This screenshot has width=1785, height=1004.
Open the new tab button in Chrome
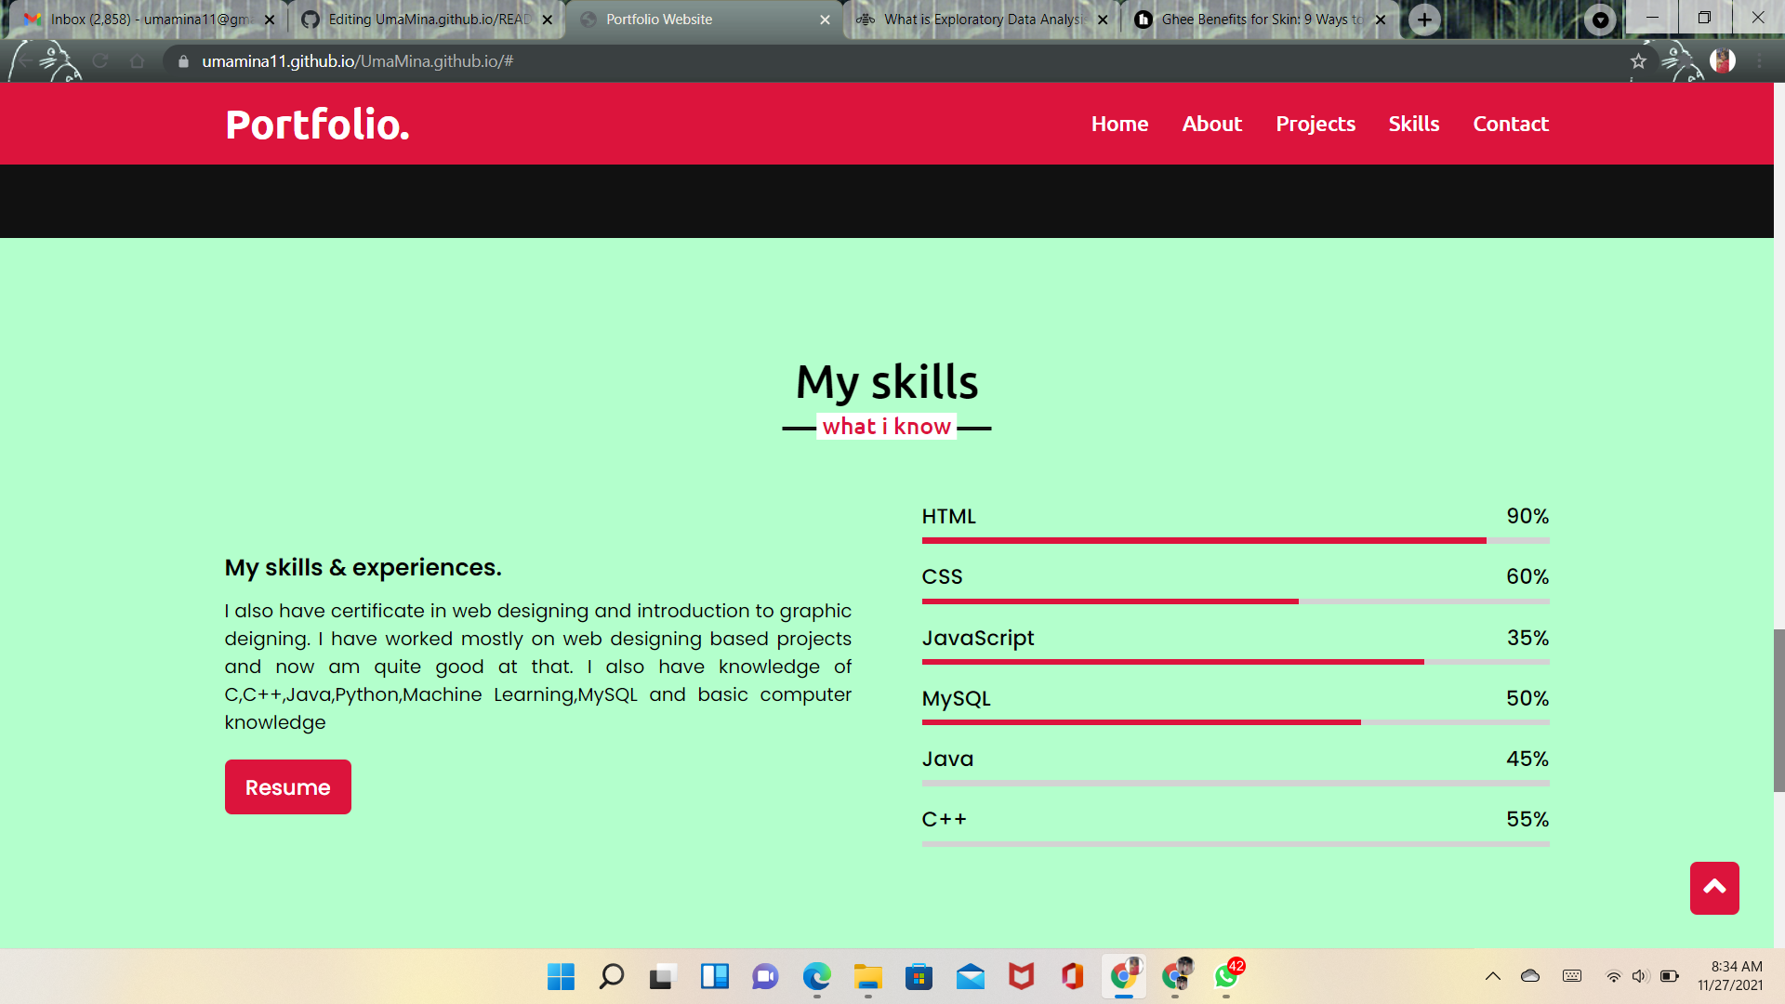coord(1424,19)
